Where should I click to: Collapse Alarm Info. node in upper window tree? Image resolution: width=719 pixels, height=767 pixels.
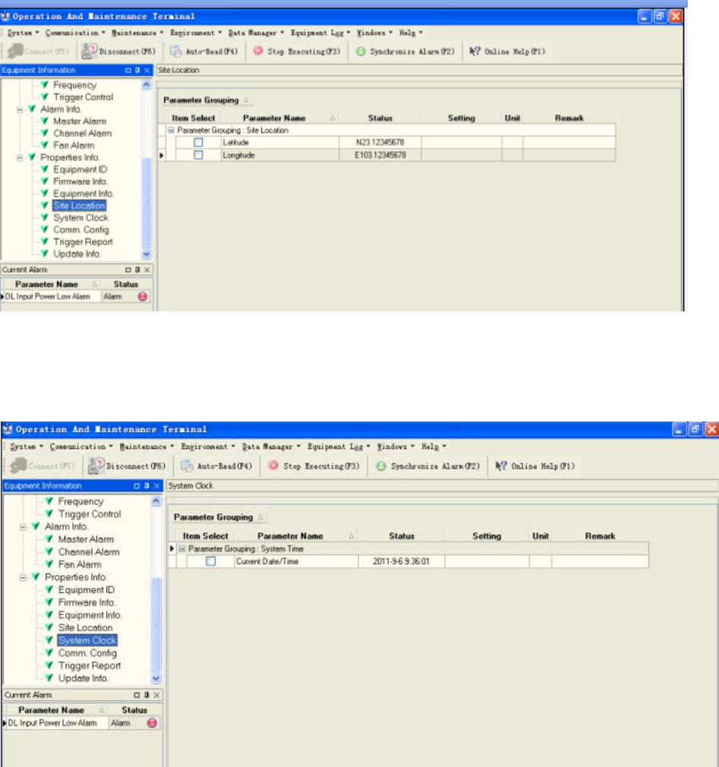pyautogui.click(x=20, y=109)
